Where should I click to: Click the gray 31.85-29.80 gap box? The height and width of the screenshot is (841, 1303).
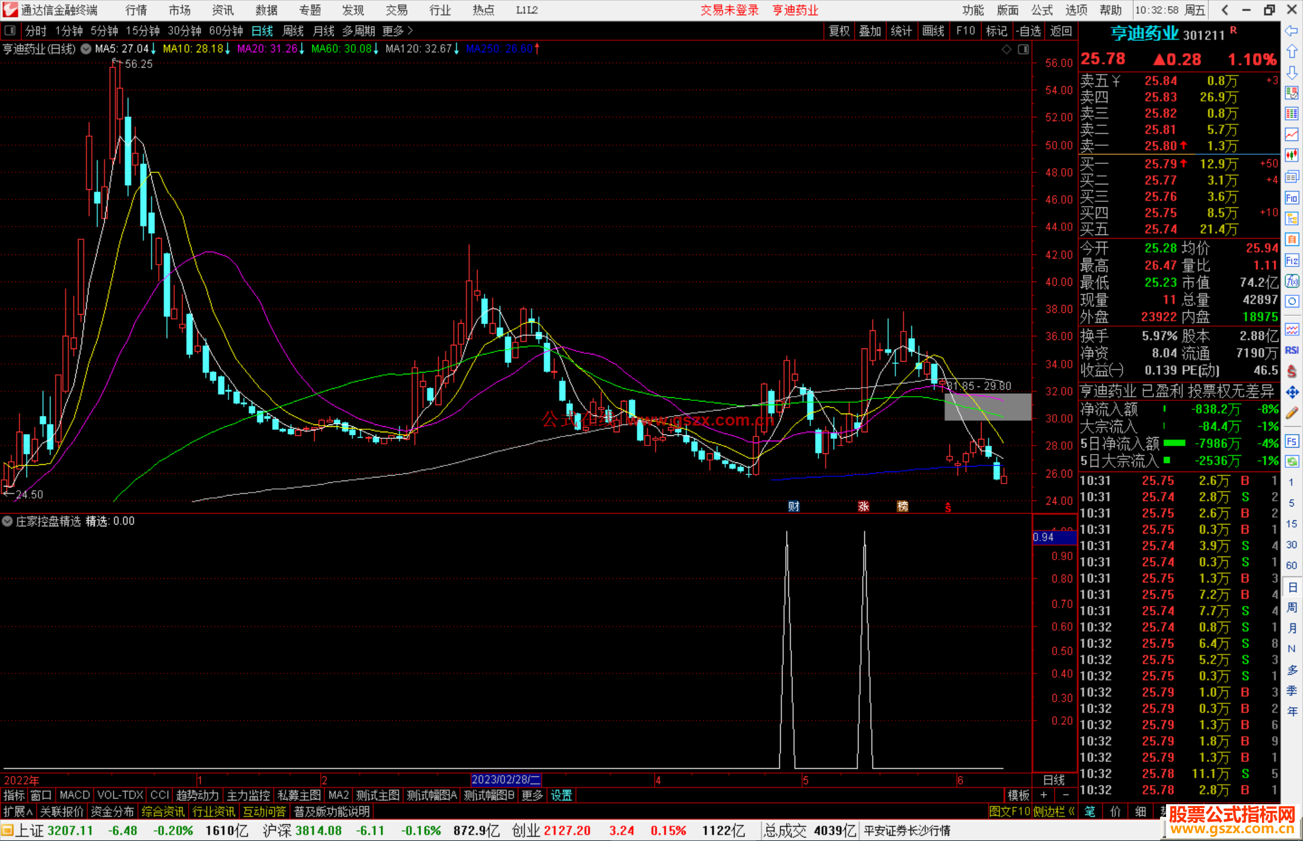point(988,406)
